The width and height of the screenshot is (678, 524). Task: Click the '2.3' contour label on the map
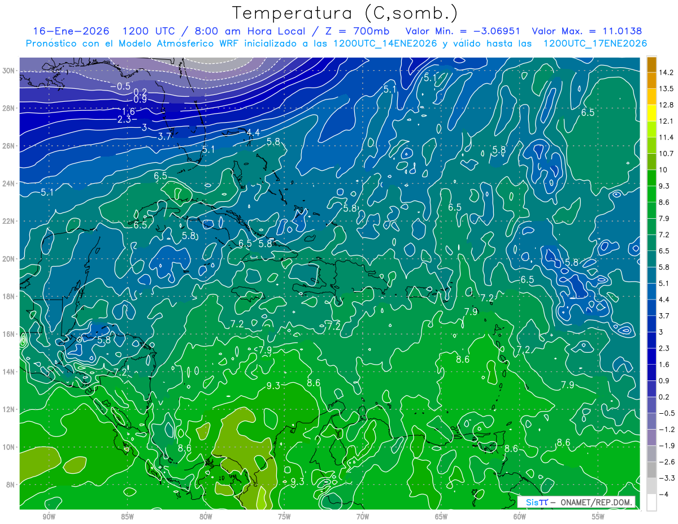pyautogui.click(x=125, y=119)
